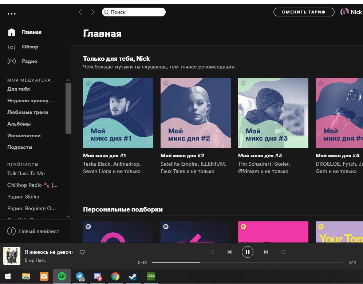Click the Spotify taskbar icon
This screenshot has width=363, height=284.
(x=62, y=276)
